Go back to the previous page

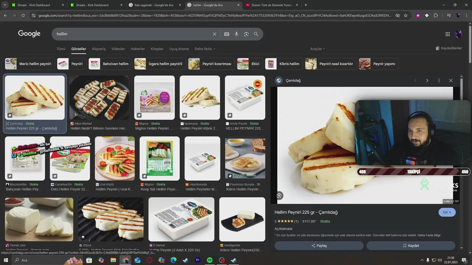pyautogui.click(x=5, y=15)
